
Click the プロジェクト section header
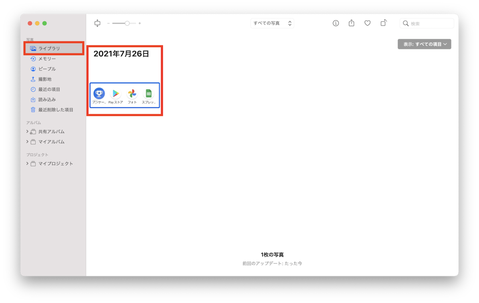coord(37,154)
